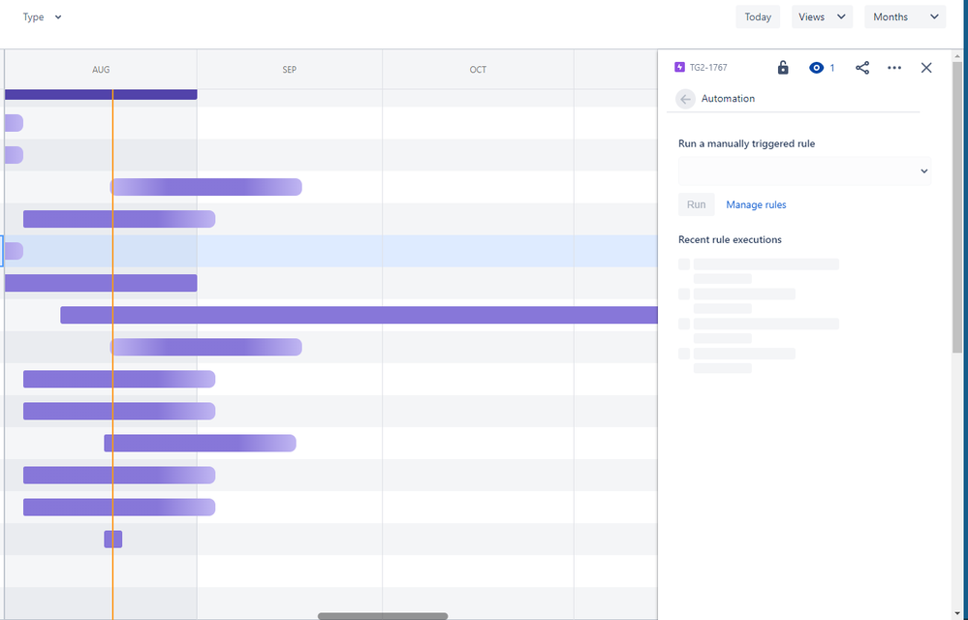968x620 pixels.
Task: Open the Views menu
Action: pos(821,16)
